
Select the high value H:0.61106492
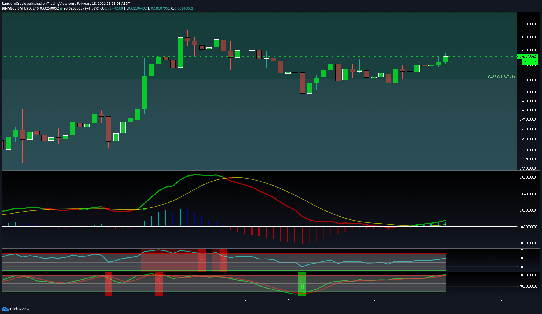point(135,8)
